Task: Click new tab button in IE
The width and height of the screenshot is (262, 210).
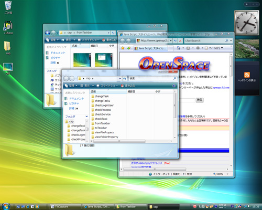Action: pos(171,48)
